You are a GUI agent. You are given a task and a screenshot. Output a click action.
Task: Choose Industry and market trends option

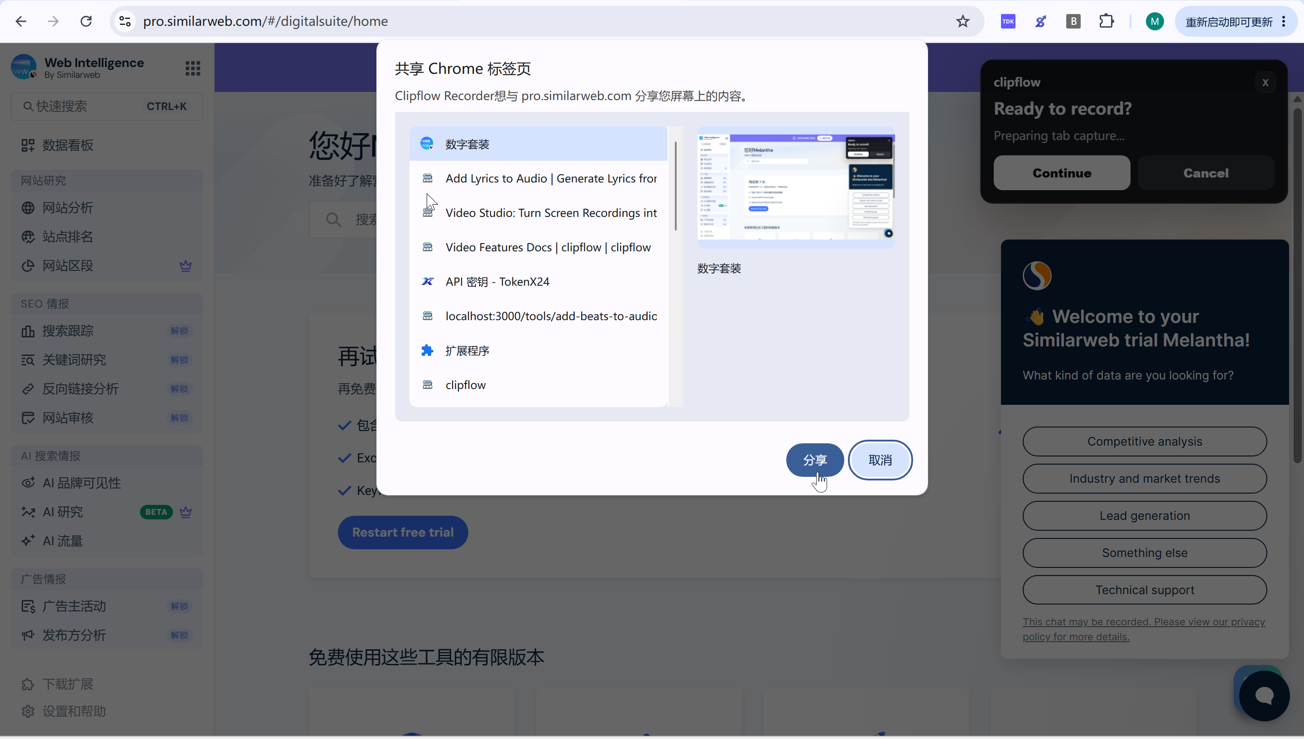(x=1145, y=479)
